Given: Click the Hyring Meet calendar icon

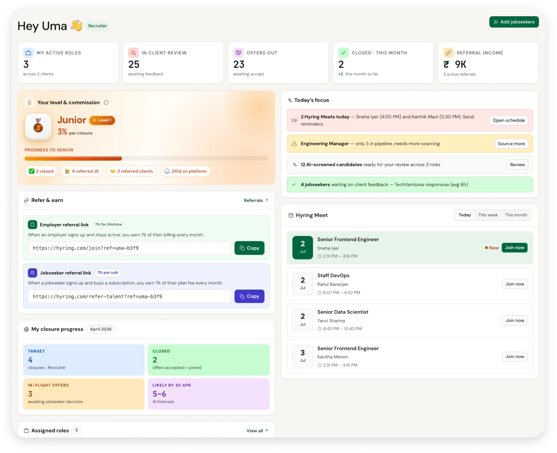Looking at the screenshot, I should [x=291, y=216].
